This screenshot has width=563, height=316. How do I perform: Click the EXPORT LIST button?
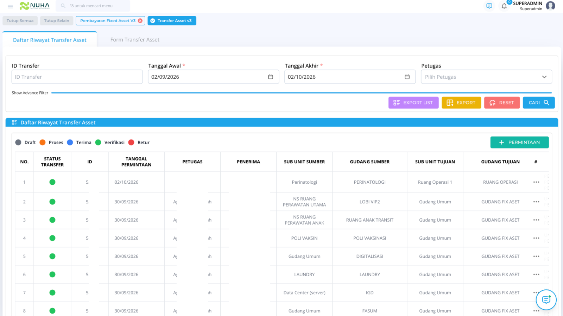pos(413,103)
